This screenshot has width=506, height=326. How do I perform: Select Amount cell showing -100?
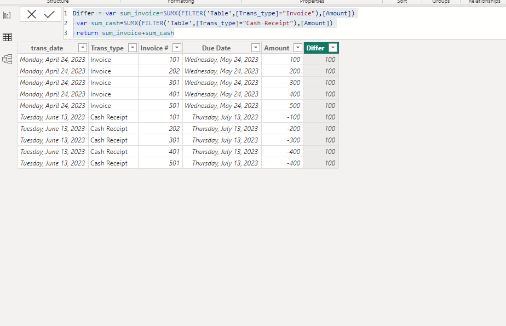(x=283, y=117)
